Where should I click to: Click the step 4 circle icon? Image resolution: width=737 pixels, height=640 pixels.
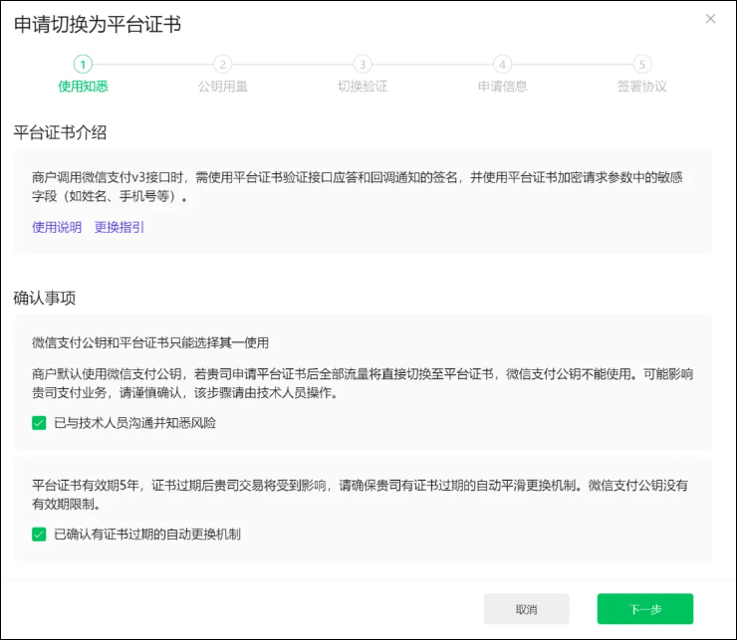coord(502,64)
